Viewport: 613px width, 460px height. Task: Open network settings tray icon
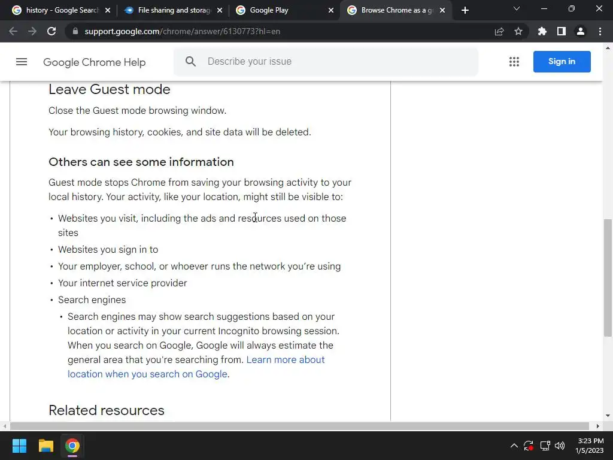(545, 446)
